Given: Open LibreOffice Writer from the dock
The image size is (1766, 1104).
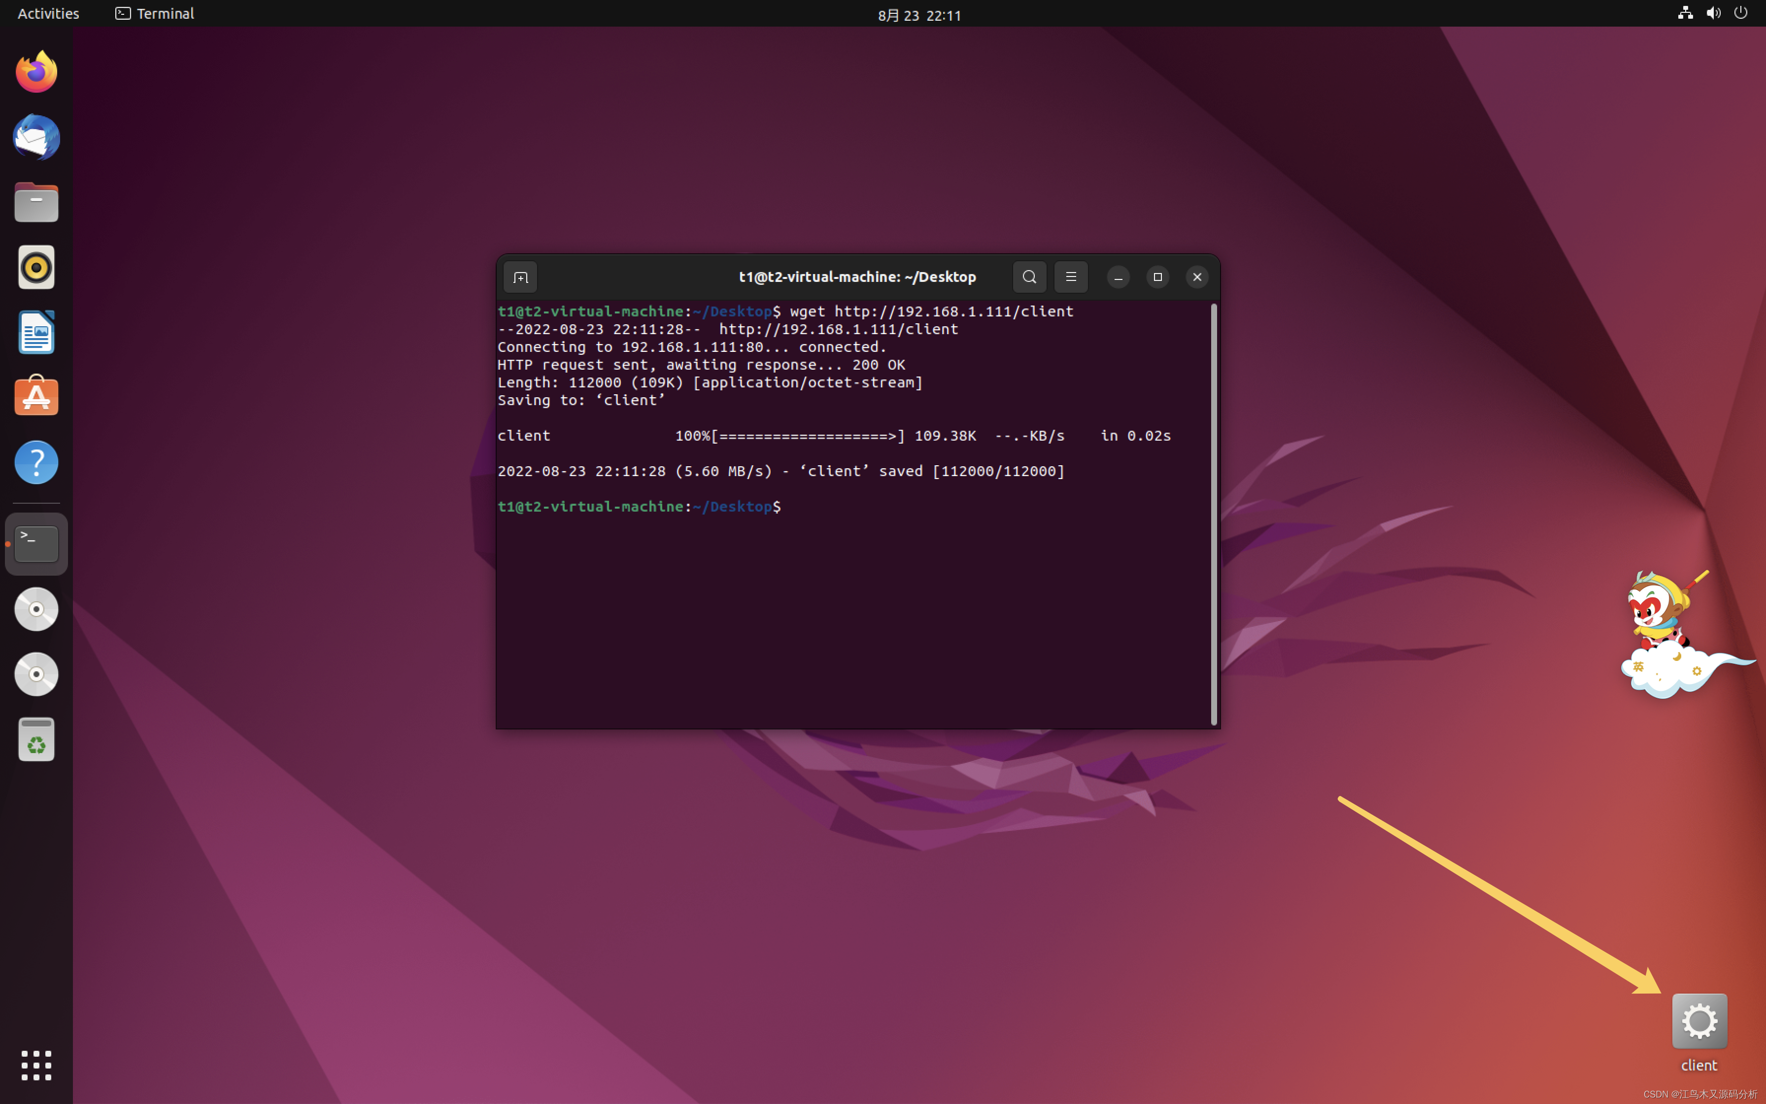Looking at the screenshot, I should [x=36, y=332].
